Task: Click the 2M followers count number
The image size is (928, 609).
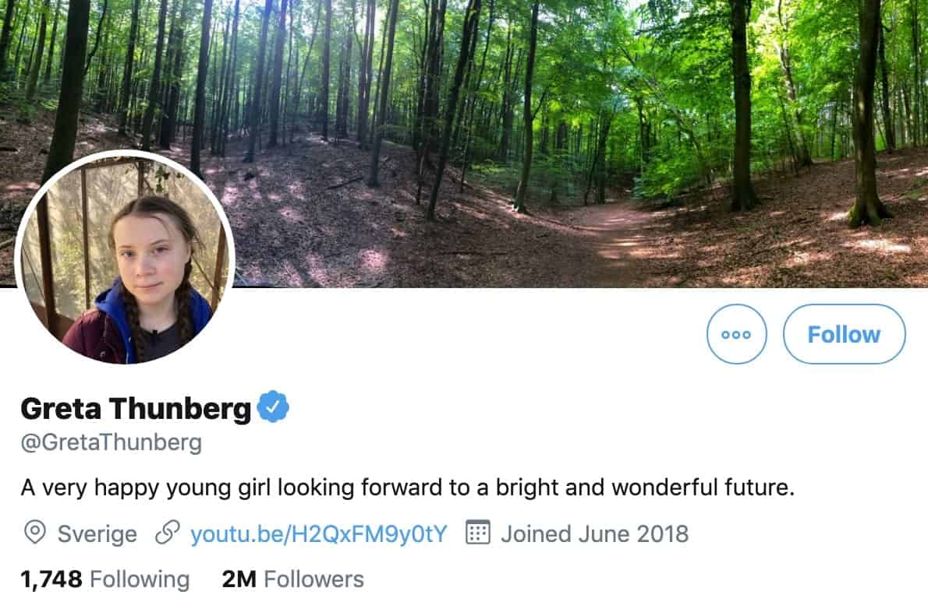Action: [x=239, y=579]
